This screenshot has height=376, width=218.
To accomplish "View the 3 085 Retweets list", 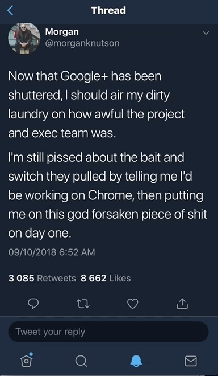I will [42, 278].
